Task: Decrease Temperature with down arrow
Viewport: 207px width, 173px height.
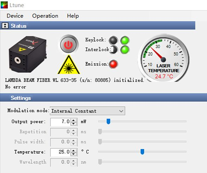Action: tap(74, 154)
